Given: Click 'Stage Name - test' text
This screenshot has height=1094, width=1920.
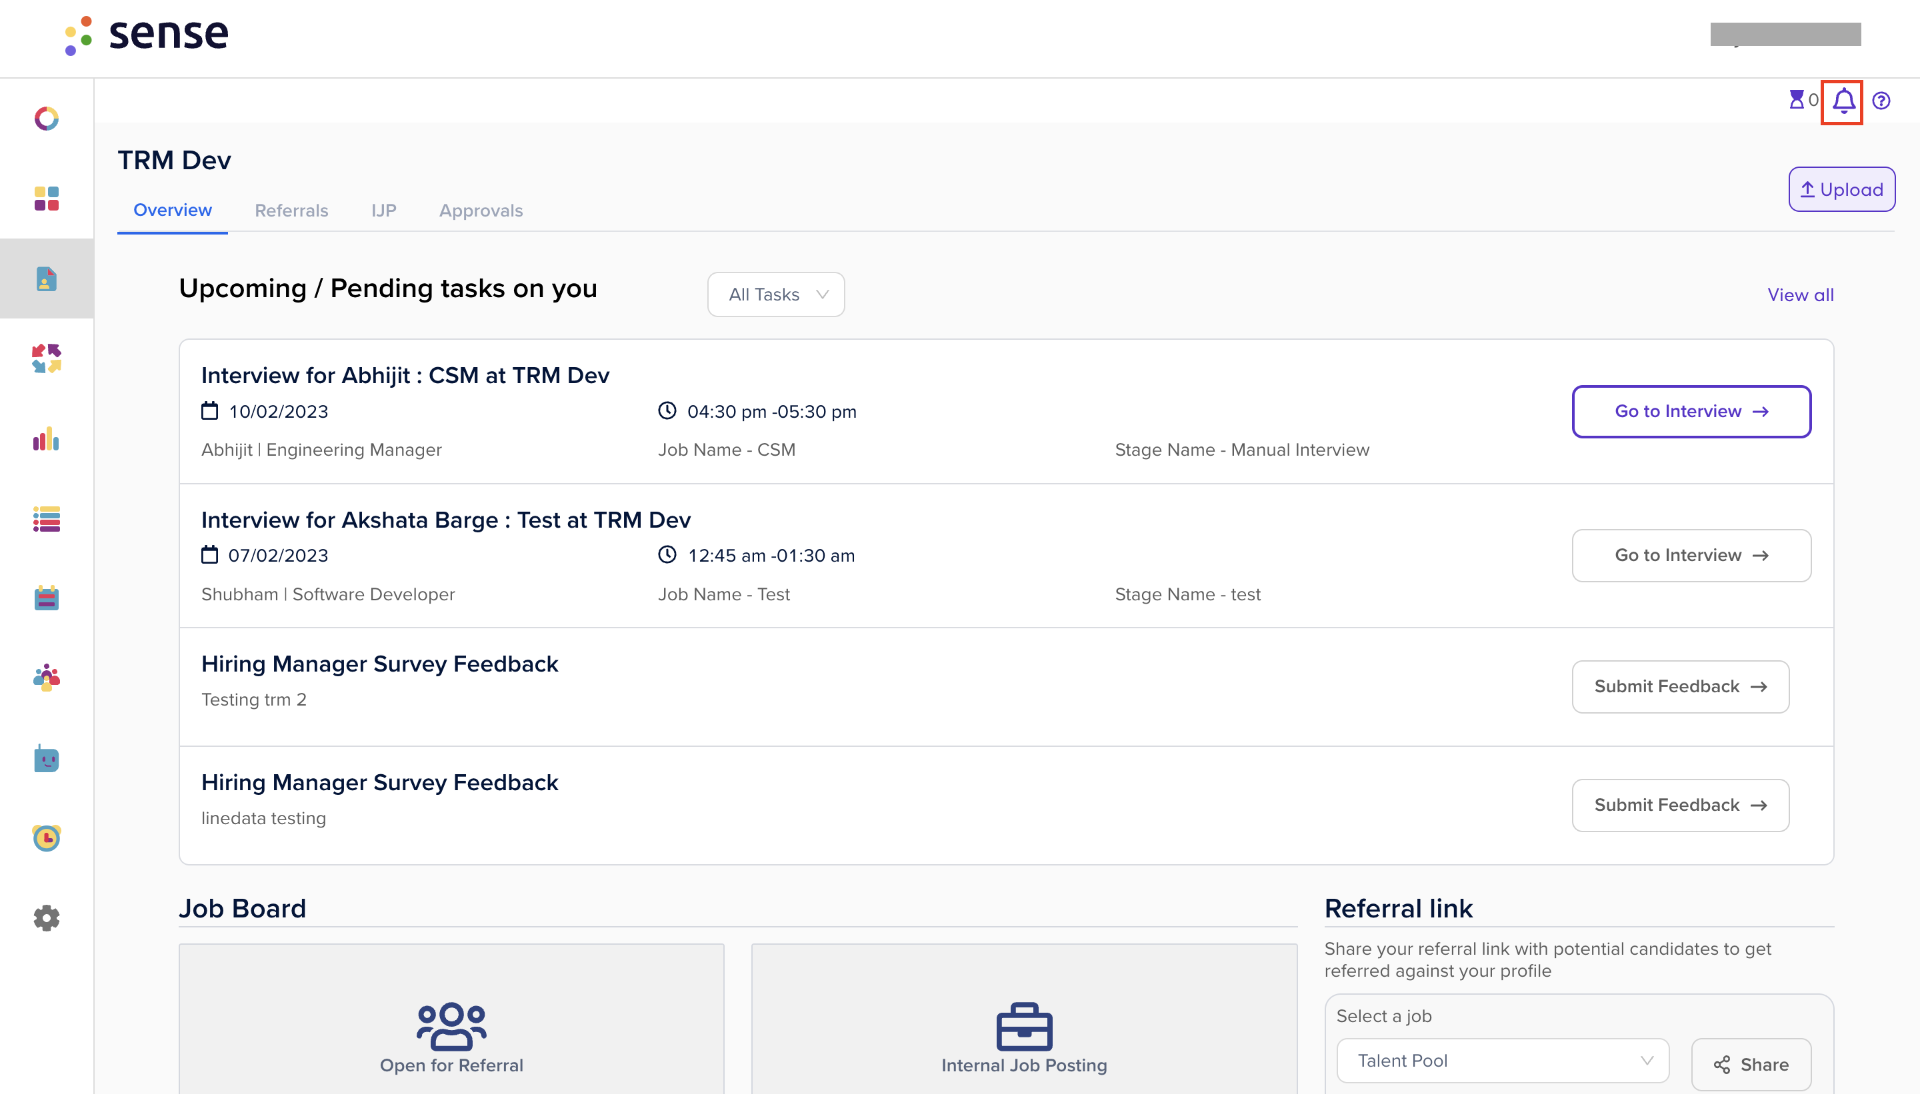Looking at the screenshot, I should (x=1187, y=594).
